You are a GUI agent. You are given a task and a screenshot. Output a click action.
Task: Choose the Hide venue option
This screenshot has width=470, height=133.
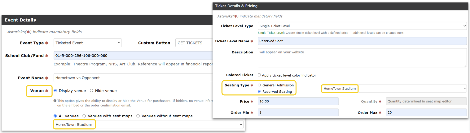point(91,91)
